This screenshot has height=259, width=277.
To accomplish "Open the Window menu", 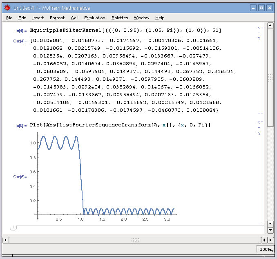I will click(x=141, y=18).
